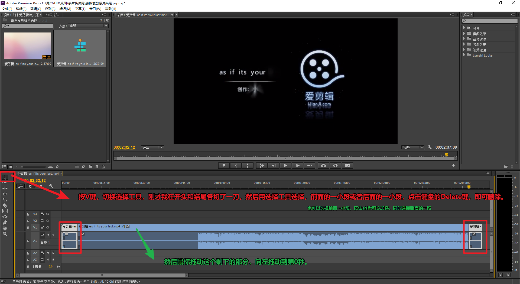Expand the 预设 presets folder

464,28
